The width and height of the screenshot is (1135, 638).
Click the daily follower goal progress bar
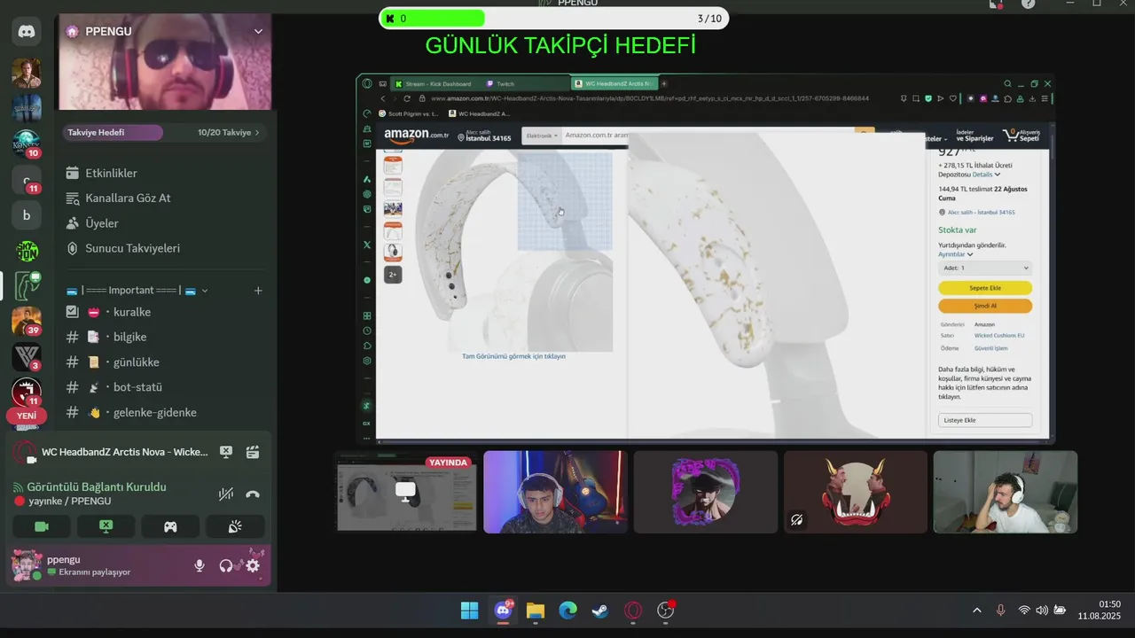(554, 18)
